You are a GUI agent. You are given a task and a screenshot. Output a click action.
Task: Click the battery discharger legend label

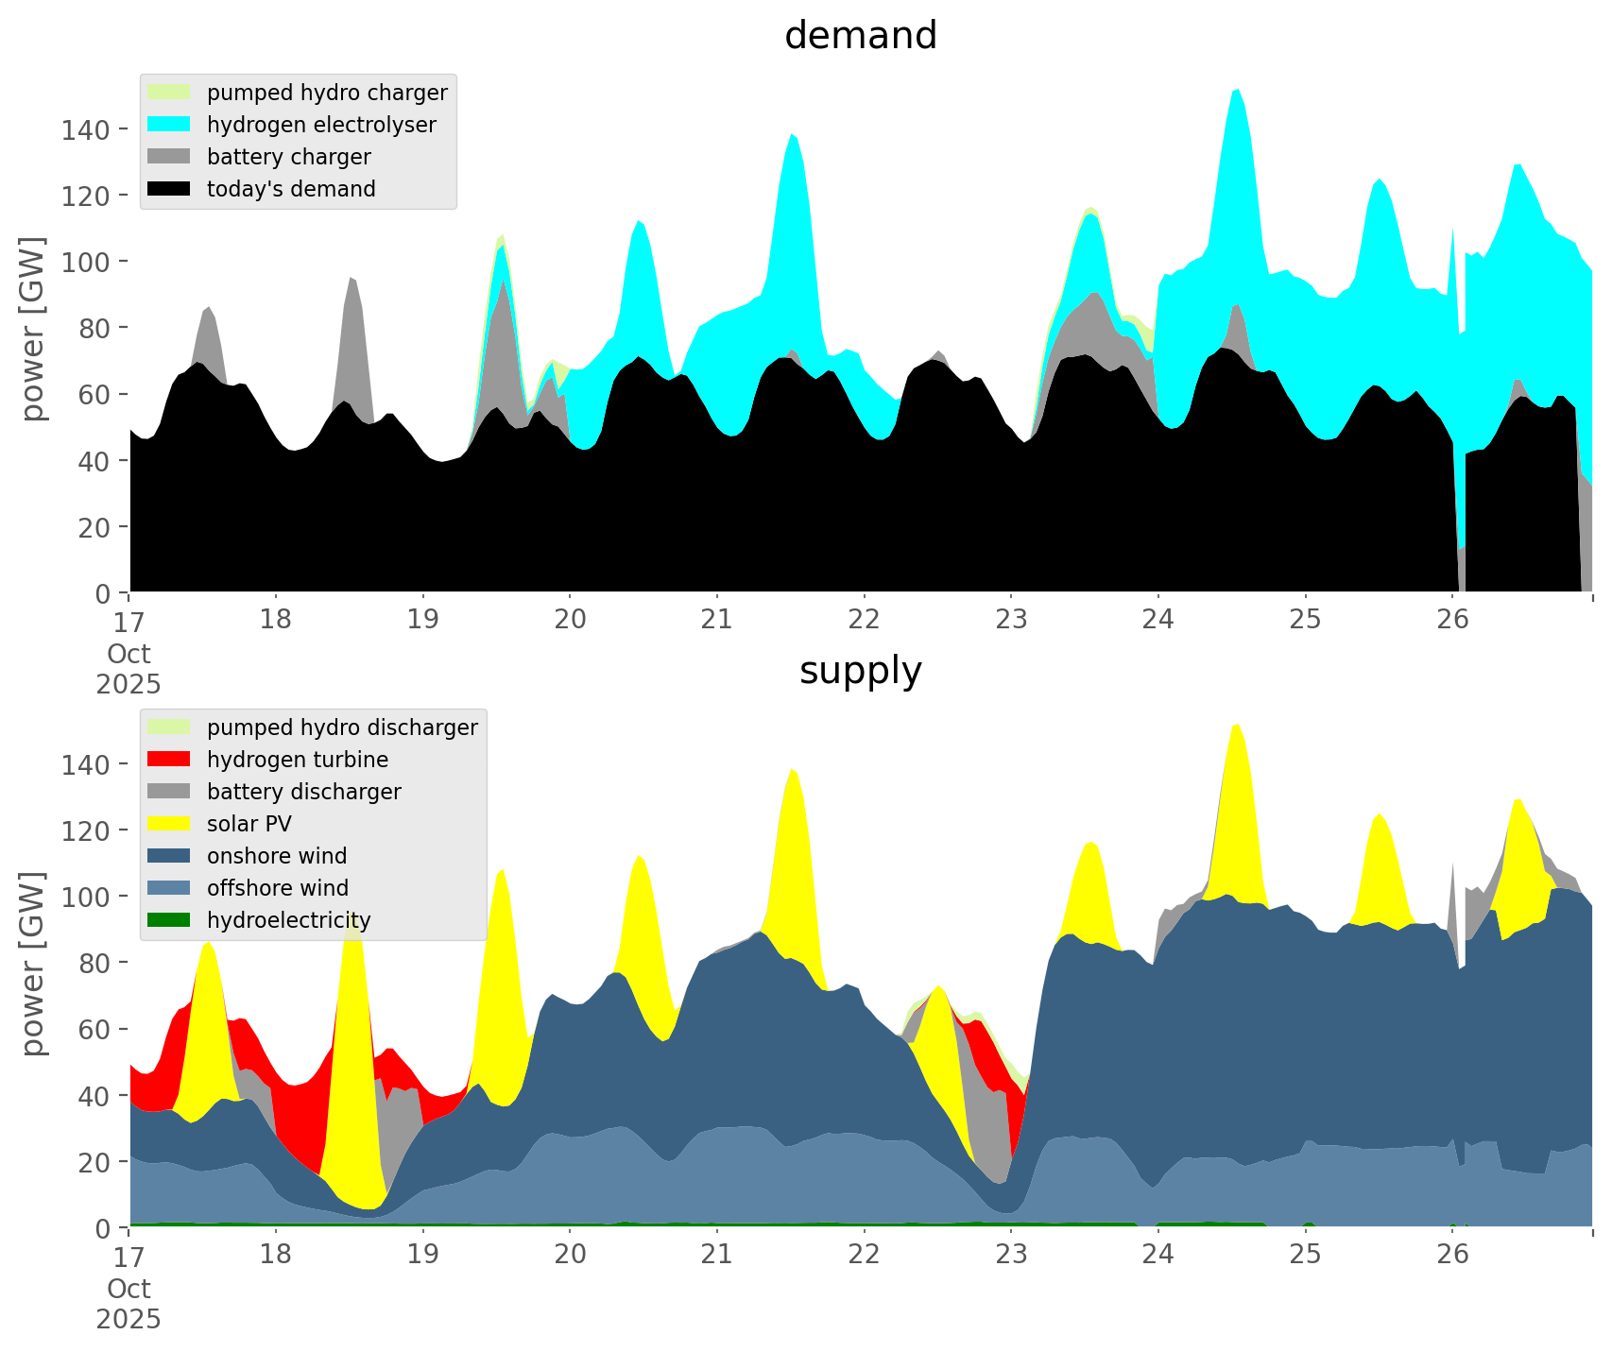click(303, 792)
